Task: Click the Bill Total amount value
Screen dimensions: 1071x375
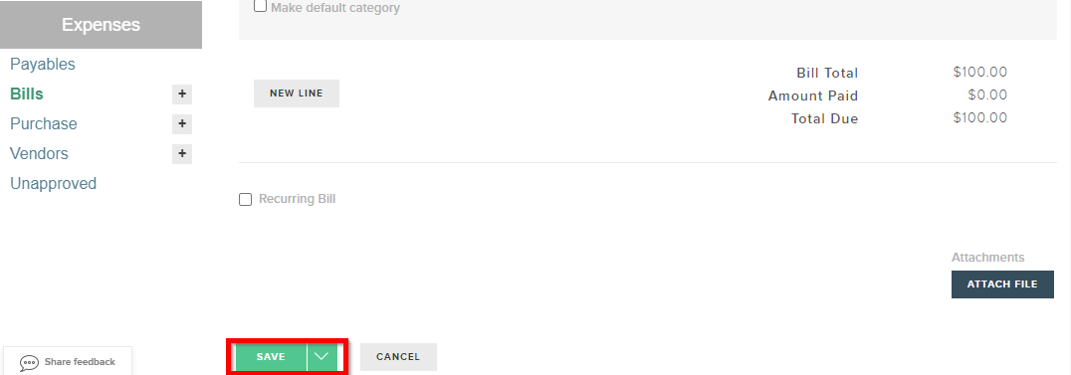Action: (980, 72)
